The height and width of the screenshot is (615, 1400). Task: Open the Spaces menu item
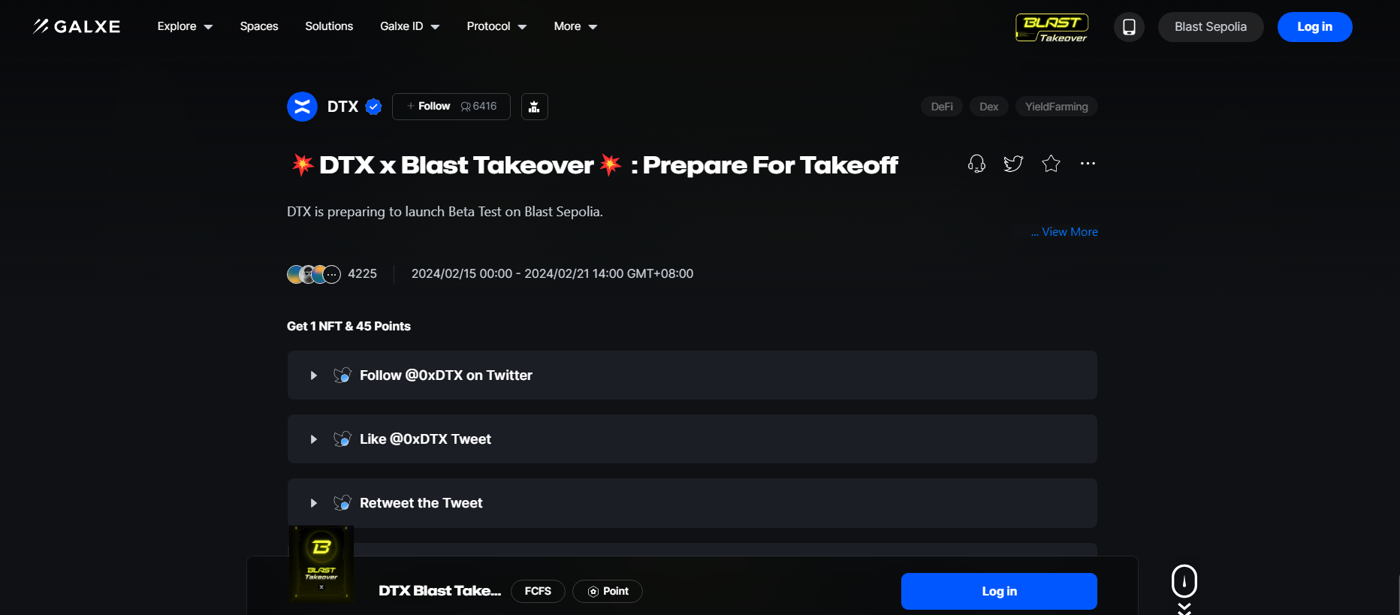(259, 26)
